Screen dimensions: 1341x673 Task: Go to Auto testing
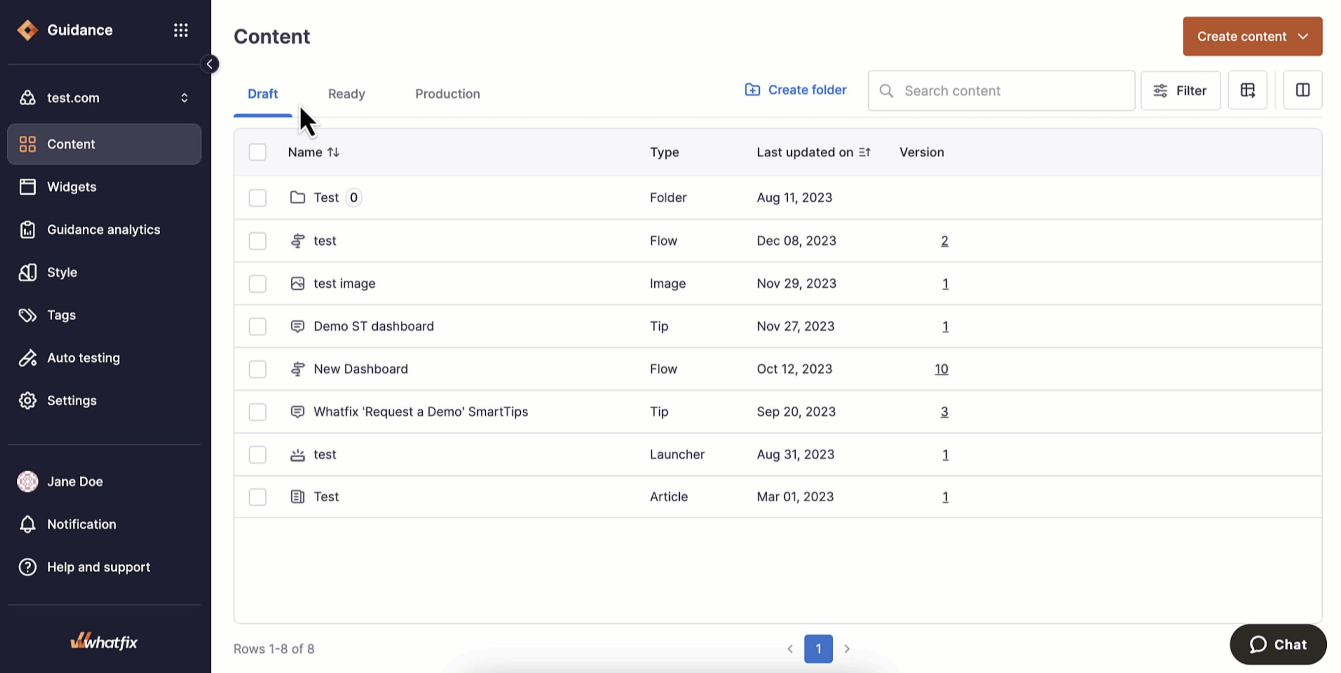pos(83,358)
